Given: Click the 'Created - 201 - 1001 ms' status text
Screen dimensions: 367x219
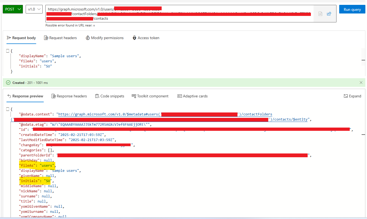Looking at the screenshot, I should tap(30, 83).
